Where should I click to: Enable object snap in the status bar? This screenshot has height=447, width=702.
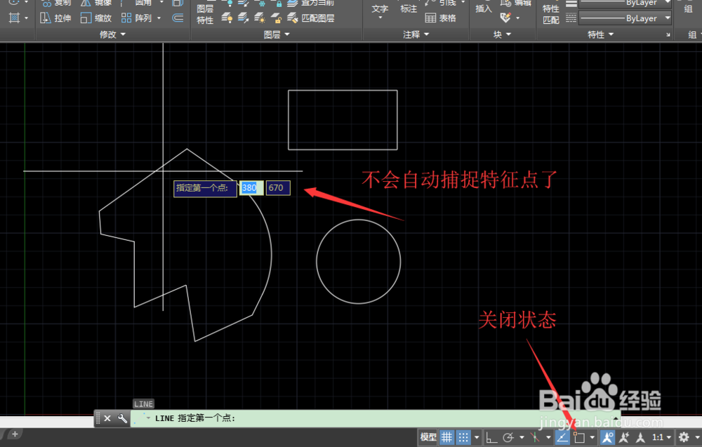pos(581,436)
